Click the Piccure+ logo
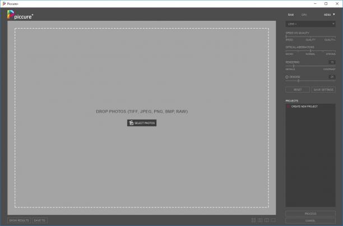 coord(20,15)
